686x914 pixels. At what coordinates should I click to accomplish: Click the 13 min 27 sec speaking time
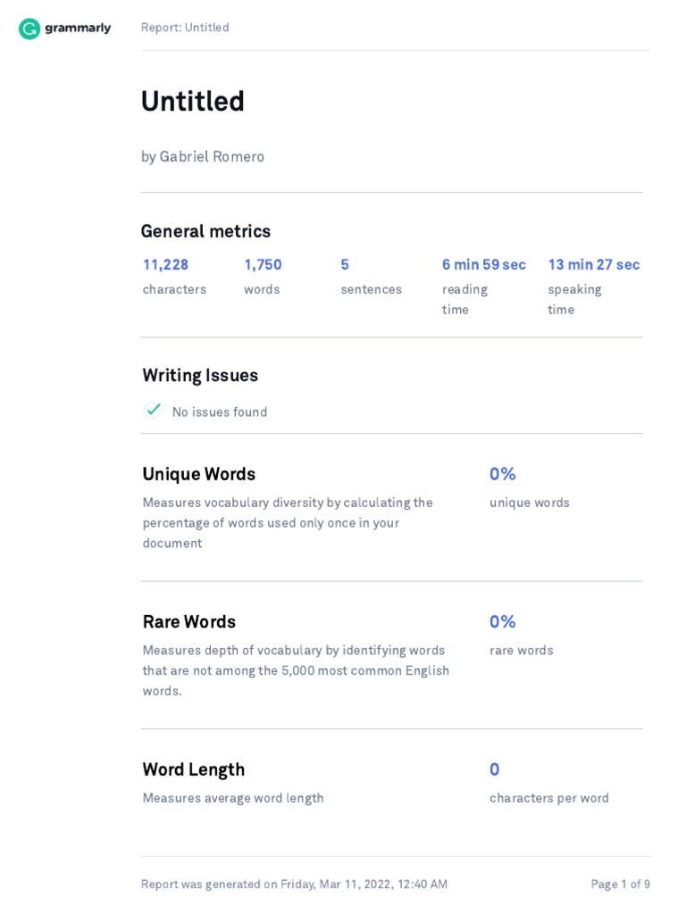point(593,265)
